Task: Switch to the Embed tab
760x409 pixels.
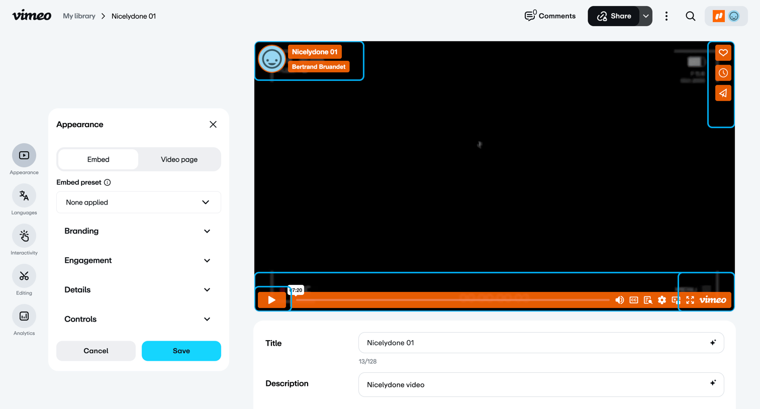Action: pyautogui.click(x=98, y=159)
